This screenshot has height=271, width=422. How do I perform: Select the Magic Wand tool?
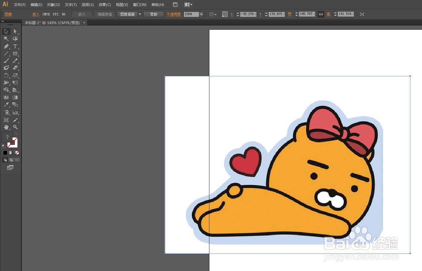click(x=6, y=39)
